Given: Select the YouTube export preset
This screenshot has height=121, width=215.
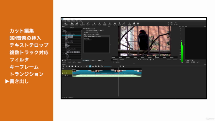Looking at the screenshot, I should pyautogui.click(x=67, y=47).
